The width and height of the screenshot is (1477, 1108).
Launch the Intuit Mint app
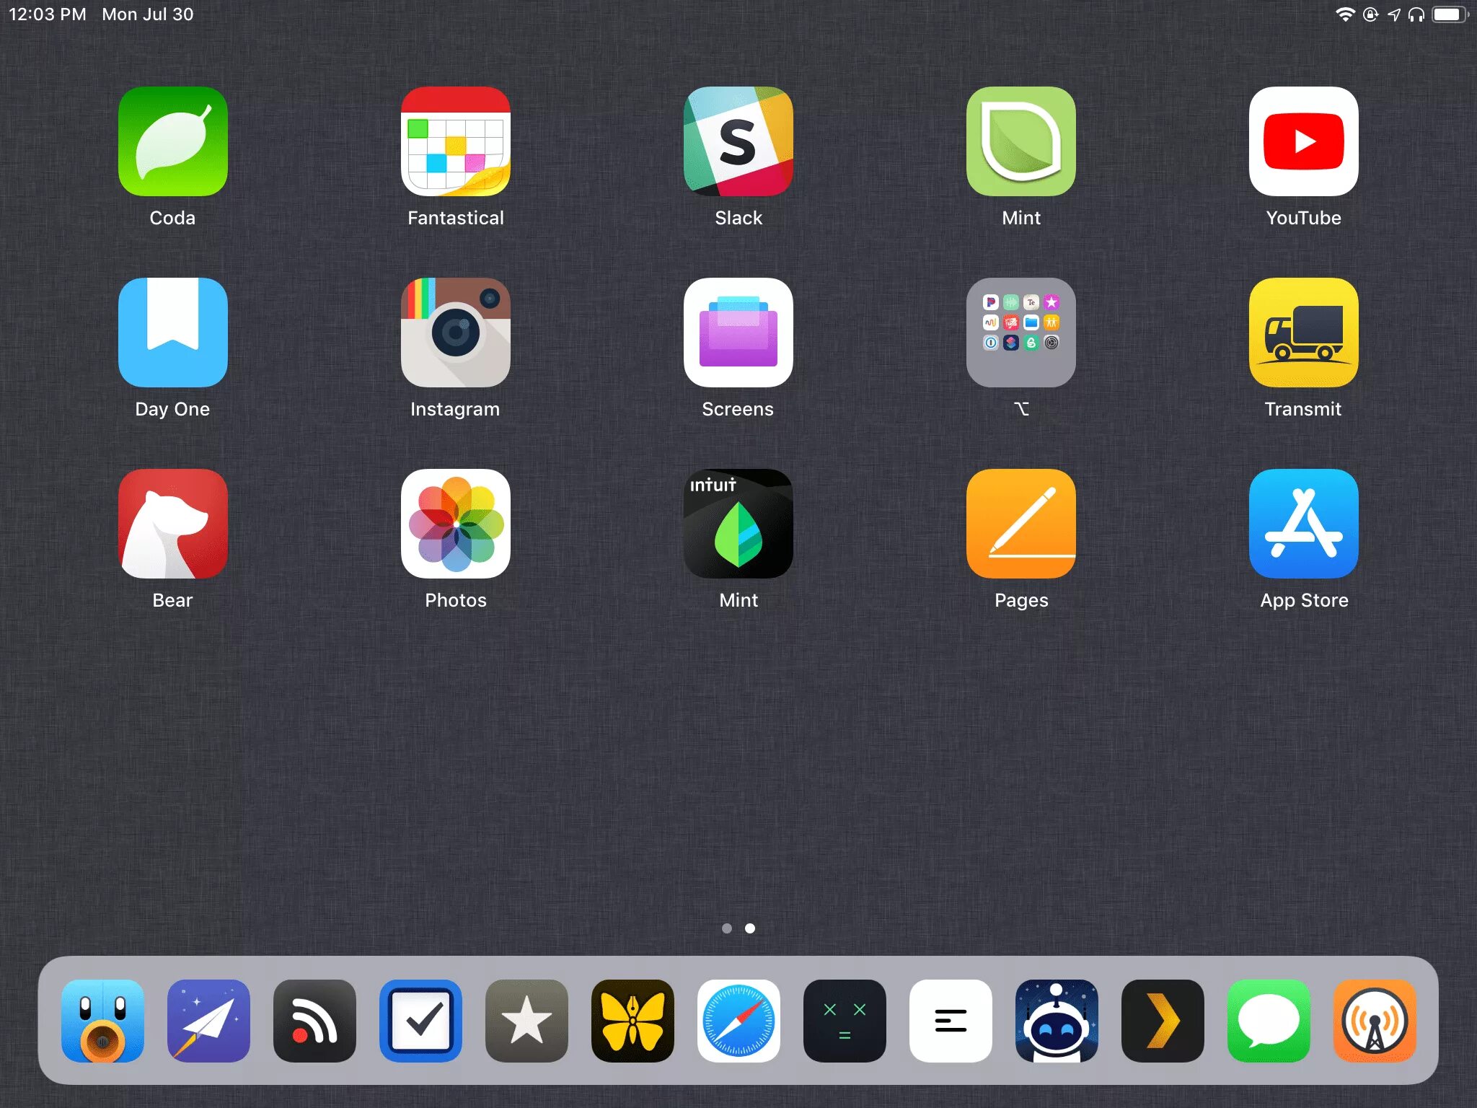(738, 524)
